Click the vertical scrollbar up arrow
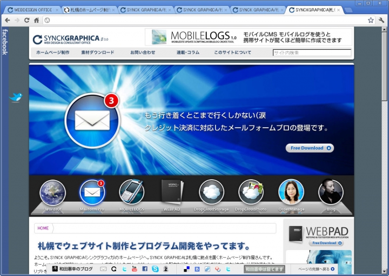Screen dimensions: 389x276 tap(384, 29)
